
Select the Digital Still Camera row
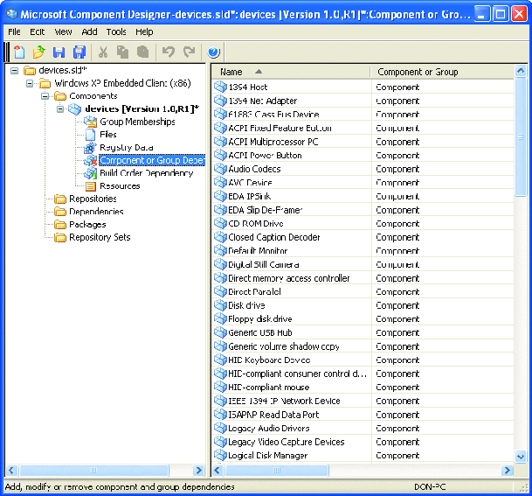point(363,264)
